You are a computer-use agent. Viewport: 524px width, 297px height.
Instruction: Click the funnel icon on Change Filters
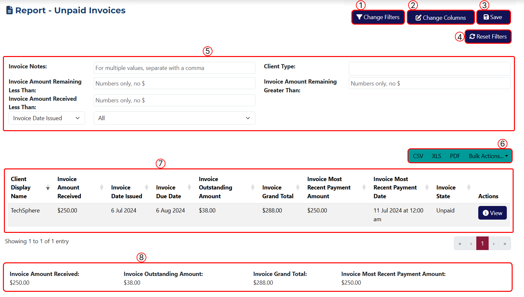point(359,17)
